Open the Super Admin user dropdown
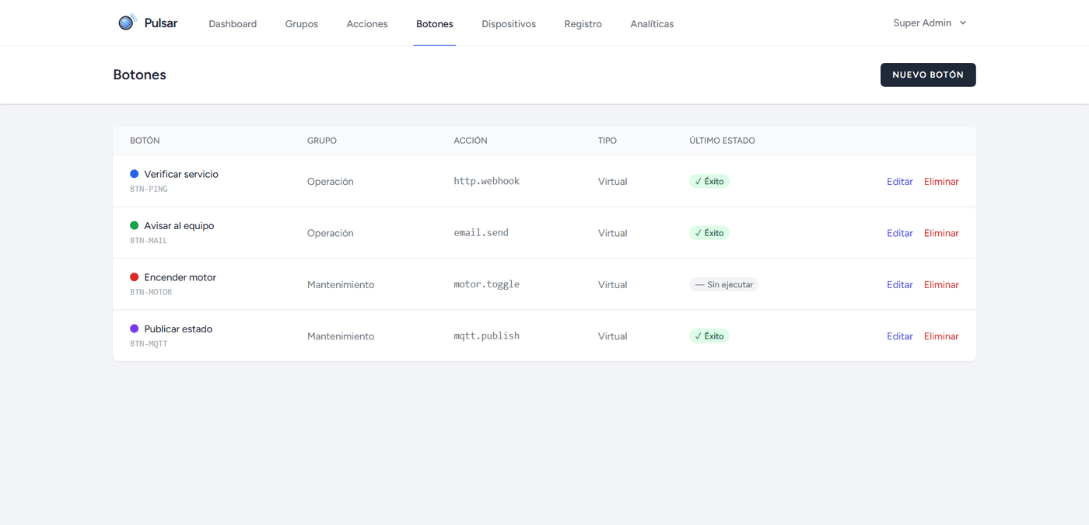This screenshot has height=525, width=1089. coord(930,23)
